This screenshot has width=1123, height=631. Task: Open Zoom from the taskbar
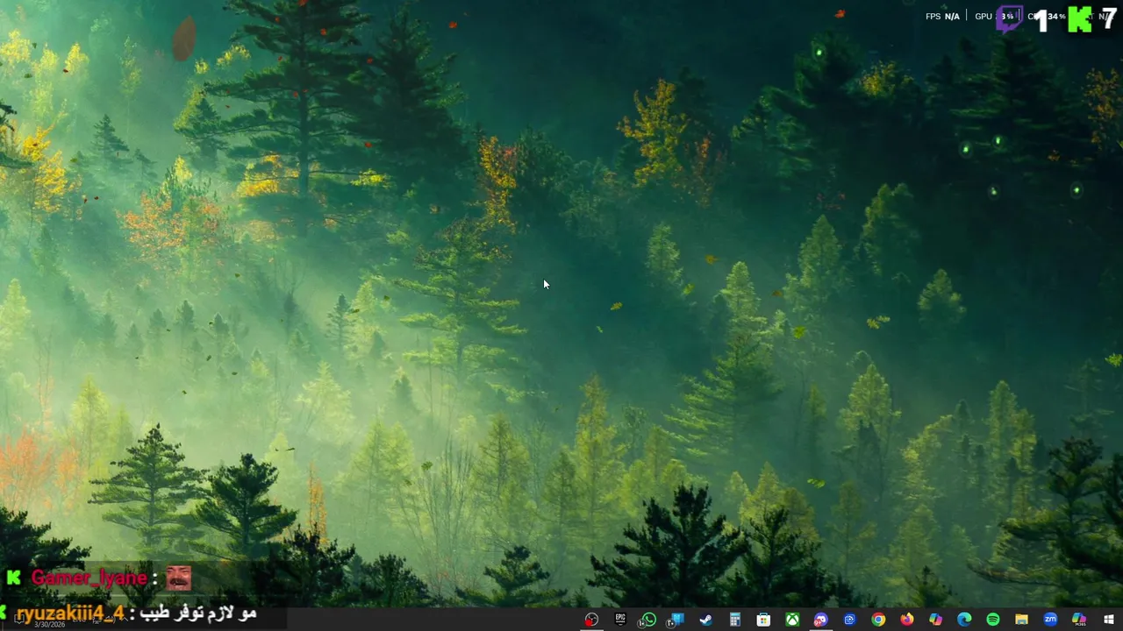pos(1050,620)
